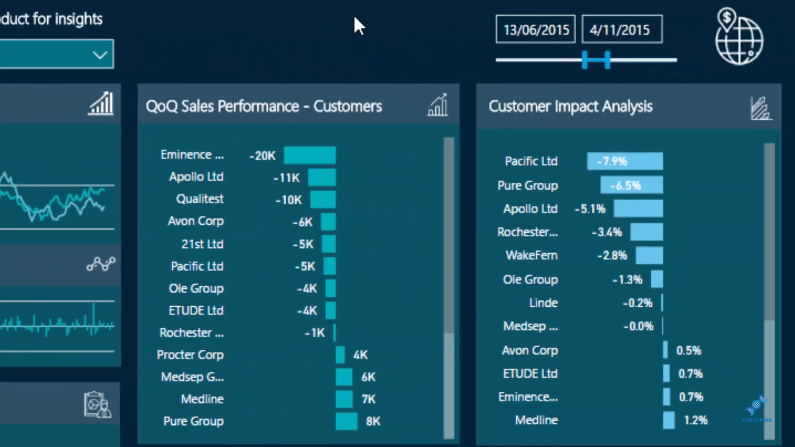Click the Qualitest customer label
This screenshot has width=795, height=447.
[200, 199]
